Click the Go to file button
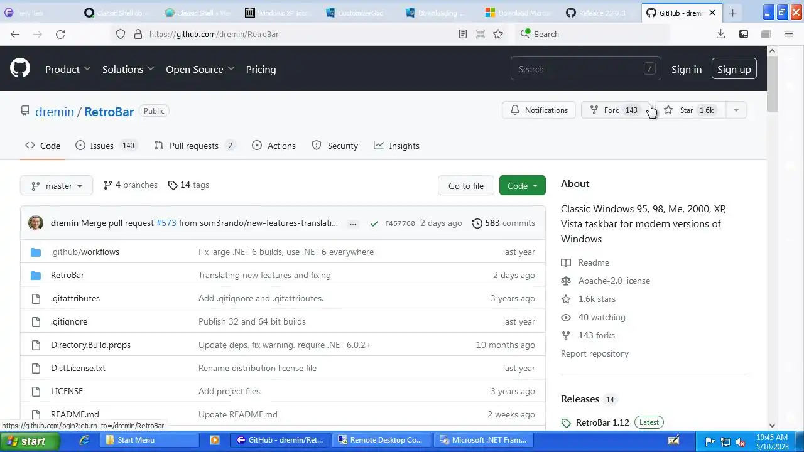The image size is (804, 452). [x=466, y=185]
